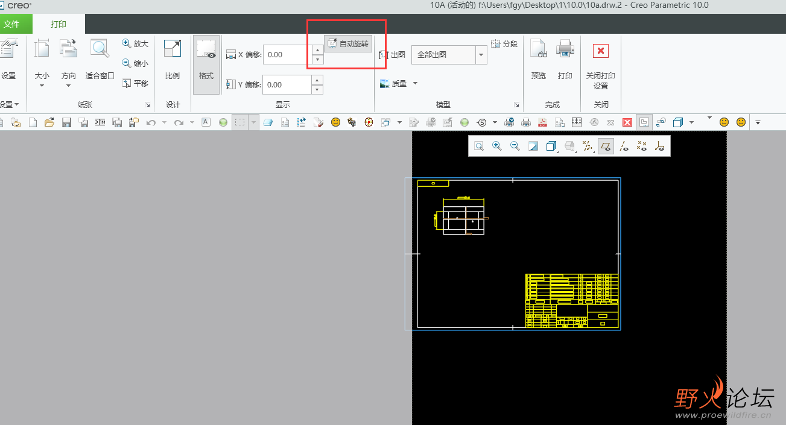Image resolution: width=786 pixels, height=425 pixels.
Task: Toggle axis display visibility icon
Action: click(624, 146)
